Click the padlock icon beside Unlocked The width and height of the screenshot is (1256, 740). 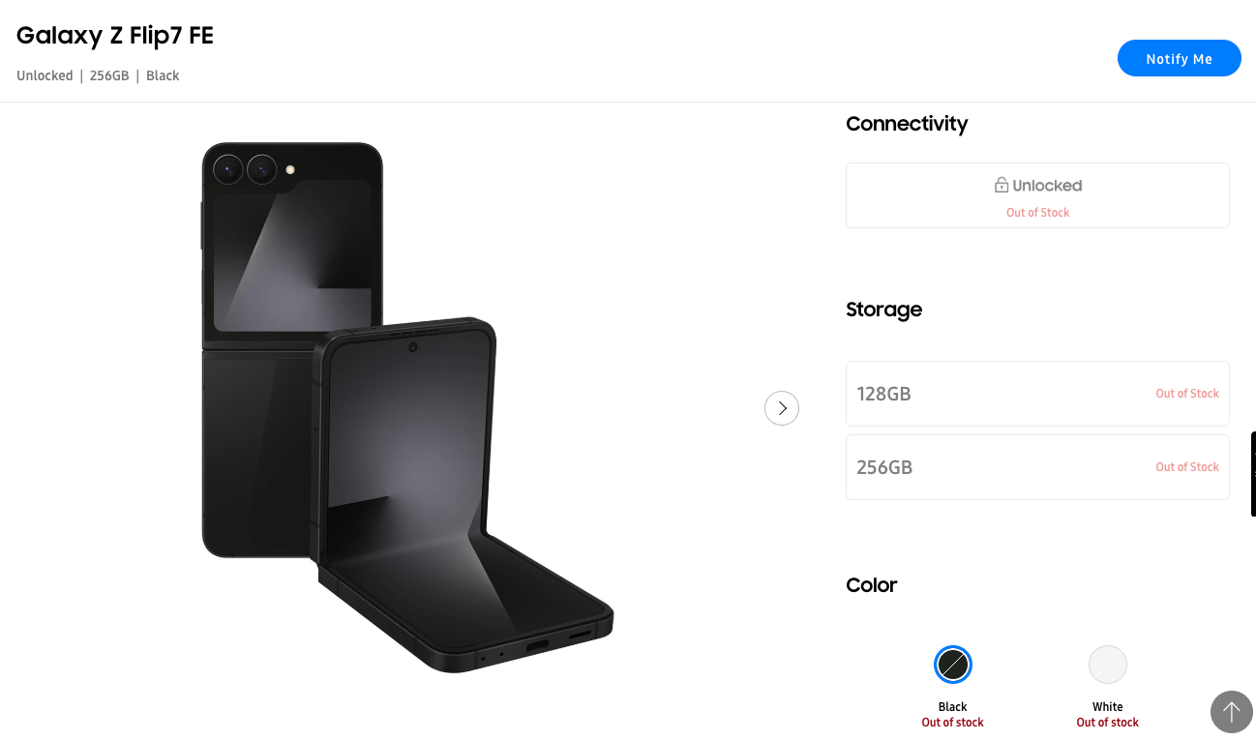pyautogui.click(x=1002, y=185)
